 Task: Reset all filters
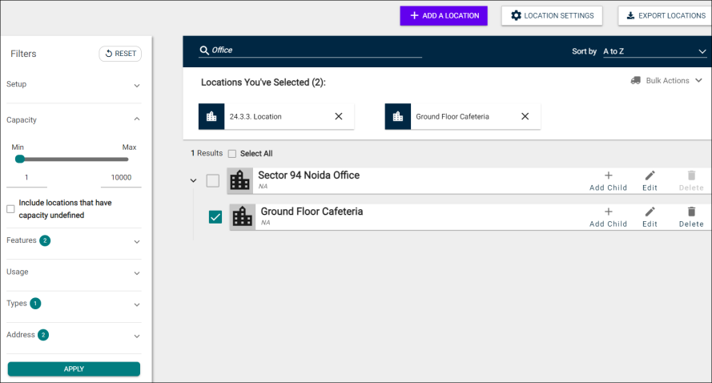(120, 54)
